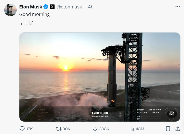Click the Elon Musk display name
184x134 pixels.
coord(31,7)
